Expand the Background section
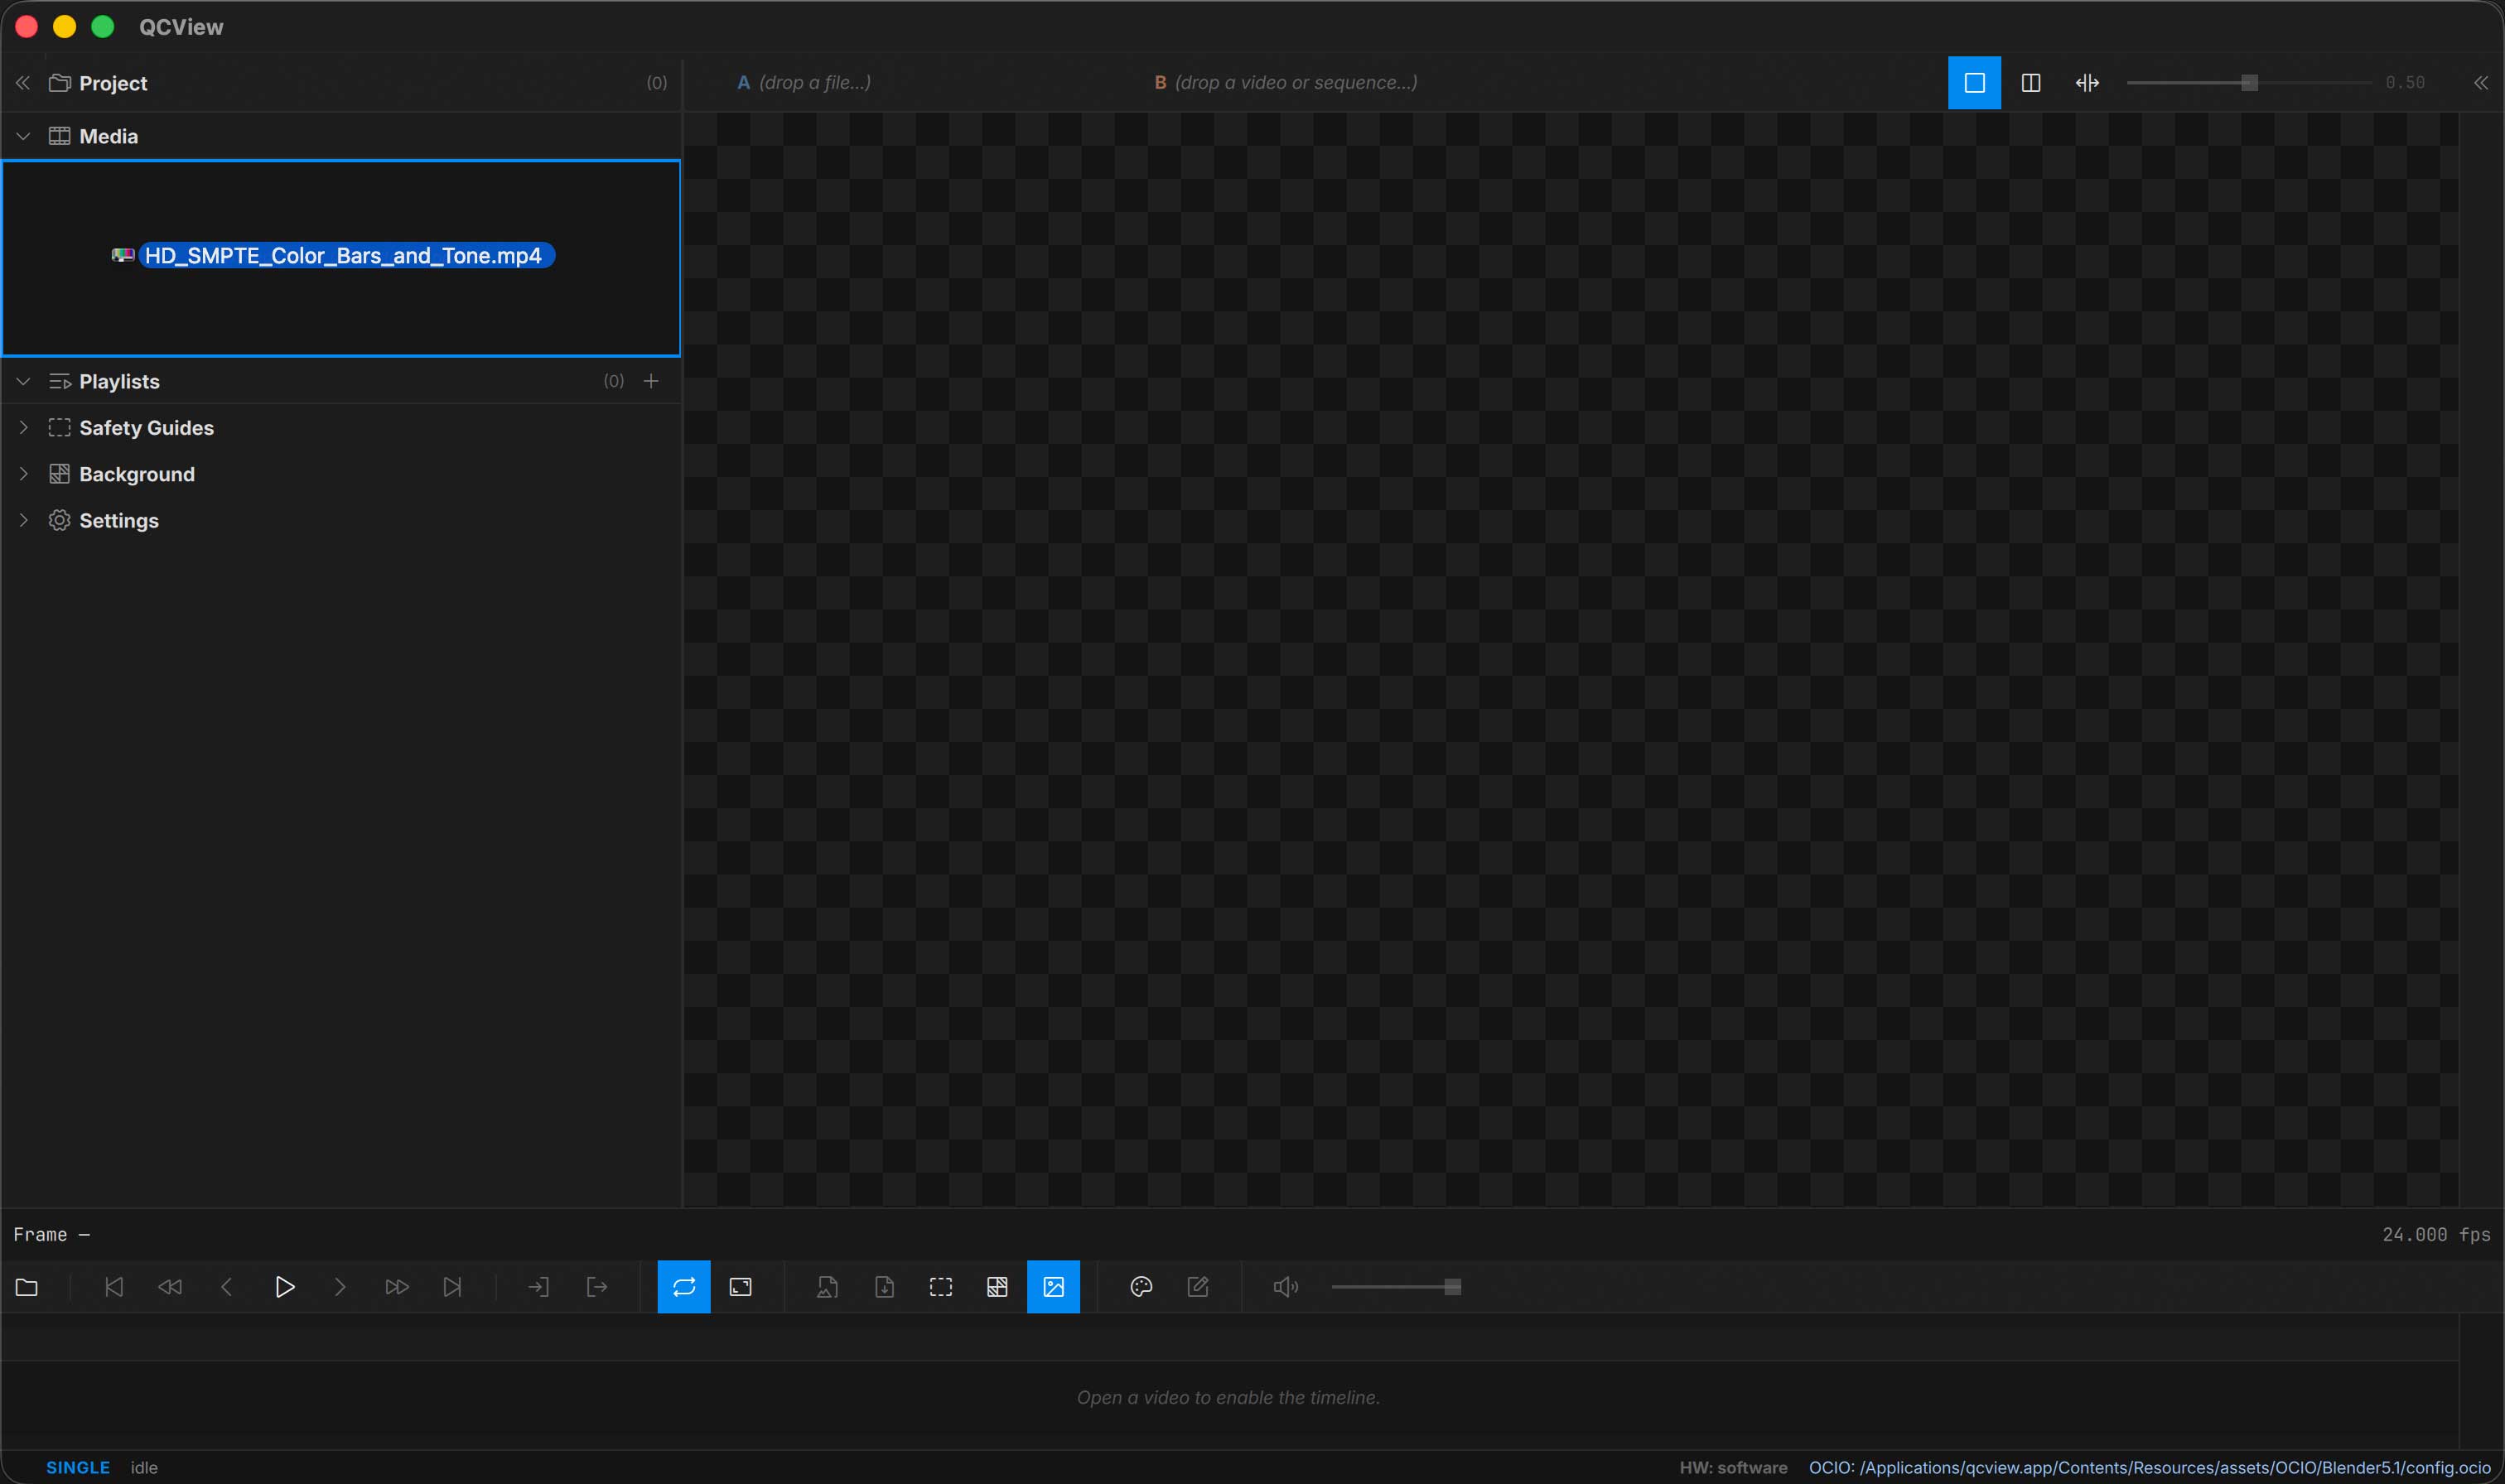Viewport: 2505px width, 1484px height. point(23,474)
